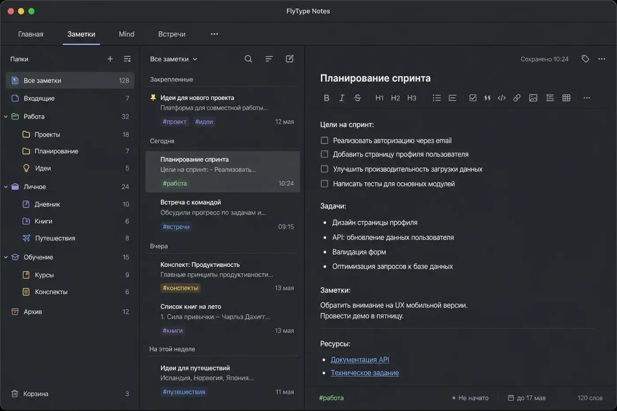Check 'Написать тесты для основных модулей'

(x=324, y=184)
